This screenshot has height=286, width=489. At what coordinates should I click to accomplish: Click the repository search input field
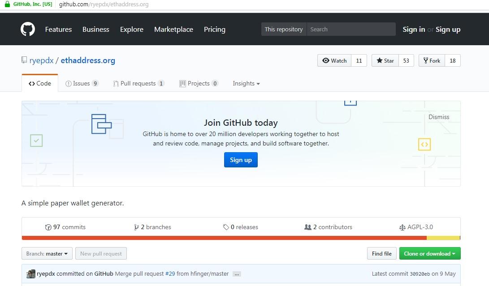(x=351, y=29)
